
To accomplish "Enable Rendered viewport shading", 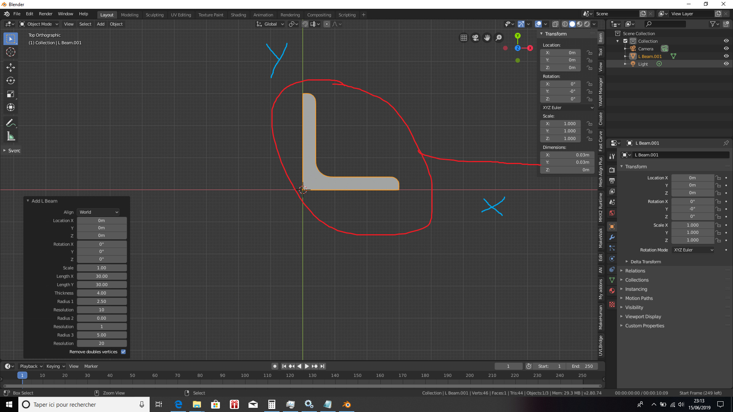I will (x=587, y=24).
